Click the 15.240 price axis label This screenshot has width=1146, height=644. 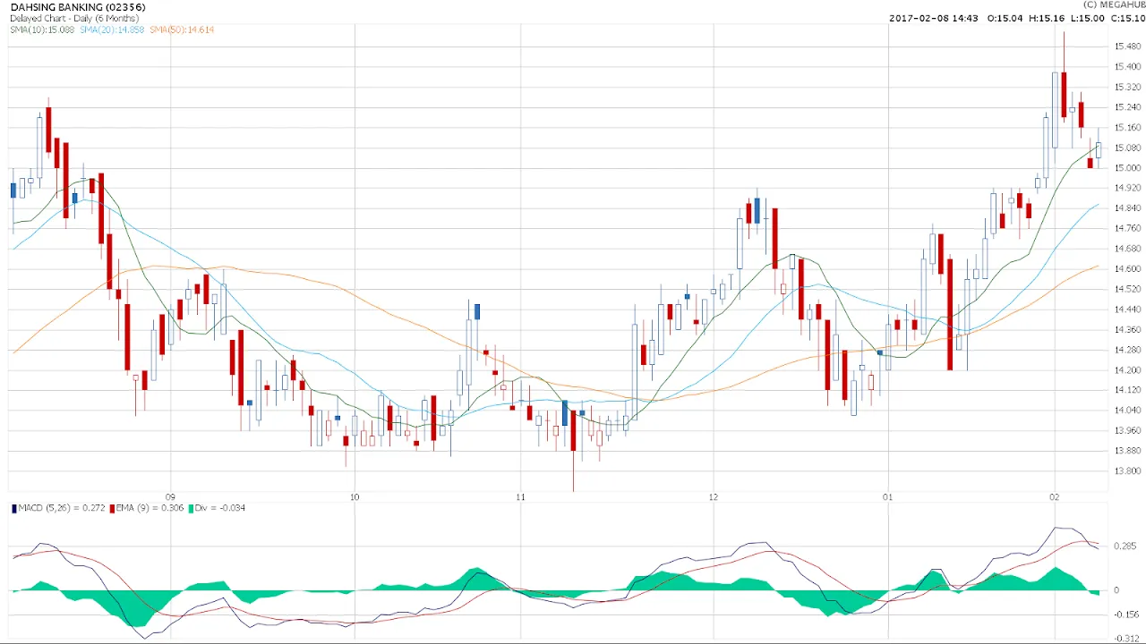point(1127,107)
